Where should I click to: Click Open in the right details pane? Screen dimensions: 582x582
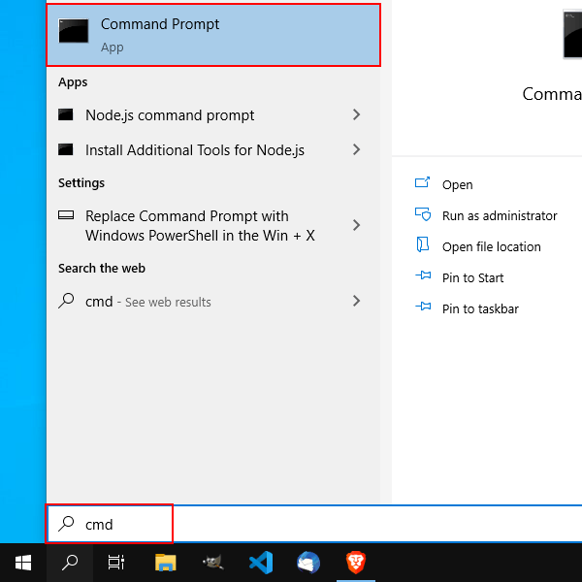(x=457, y=185)
